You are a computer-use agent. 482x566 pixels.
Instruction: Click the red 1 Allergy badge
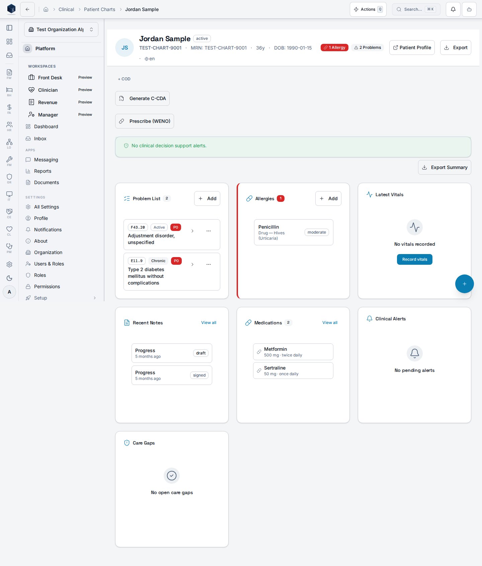pos(334,48)
